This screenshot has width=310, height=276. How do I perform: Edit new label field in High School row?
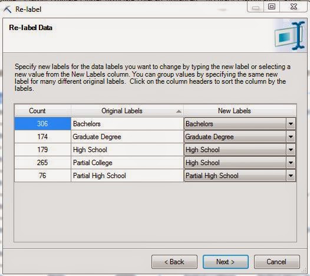[x=235, y=150]
